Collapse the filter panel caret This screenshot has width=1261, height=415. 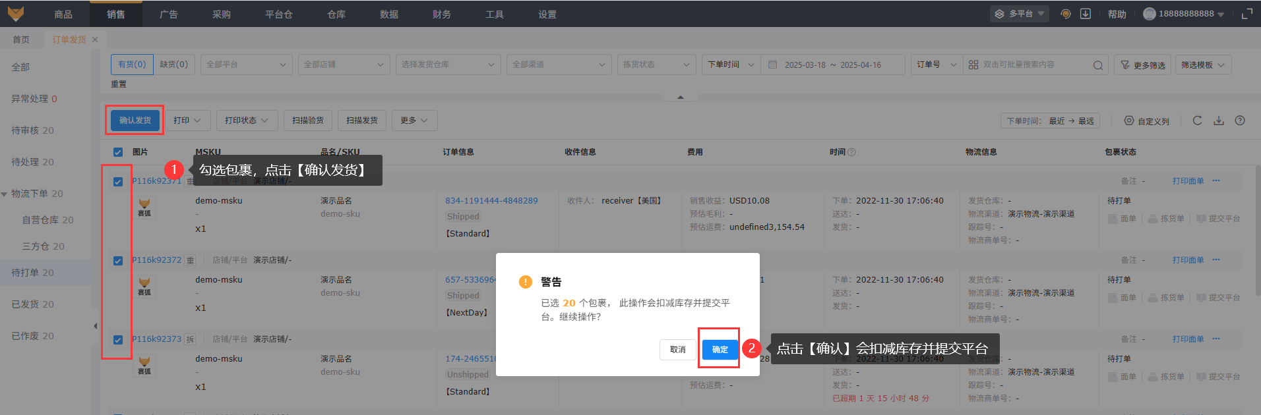click(681, 97)
